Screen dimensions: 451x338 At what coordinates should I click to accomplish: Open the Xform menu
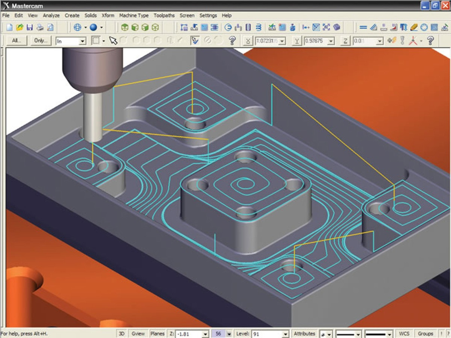[x=108, y=15]
